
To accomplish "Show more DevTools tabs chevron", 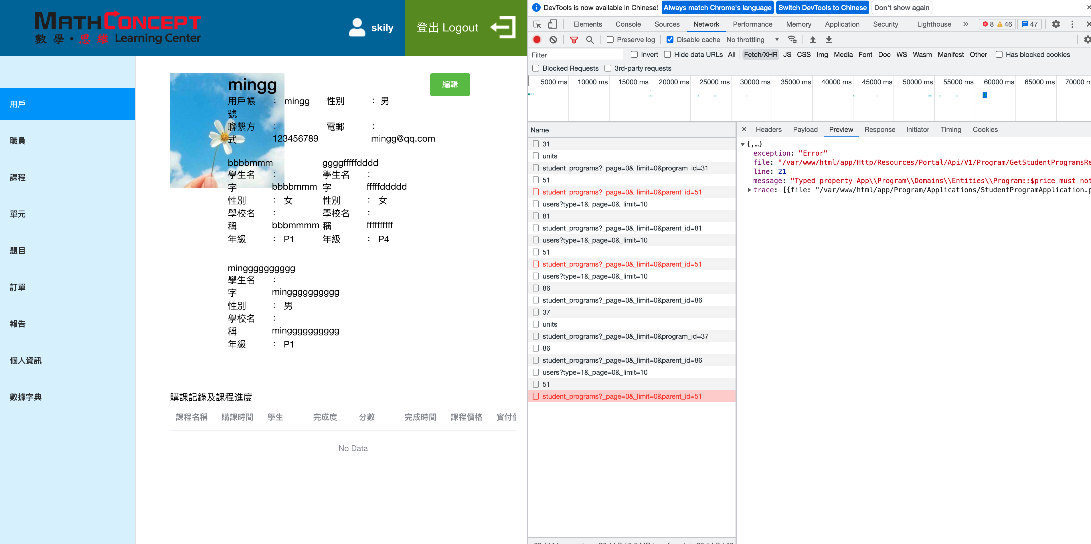I will pos(966,24).
